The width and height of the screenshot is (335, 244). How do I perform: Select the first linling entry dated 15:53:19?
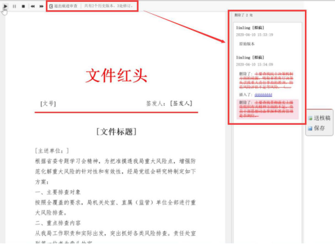coord(255,31)
